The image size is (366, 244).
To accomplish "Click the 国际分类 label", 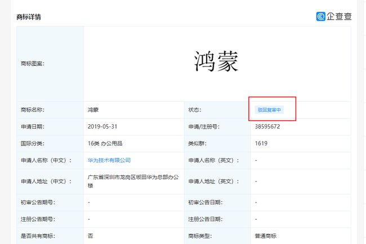I will coord(33,143).
